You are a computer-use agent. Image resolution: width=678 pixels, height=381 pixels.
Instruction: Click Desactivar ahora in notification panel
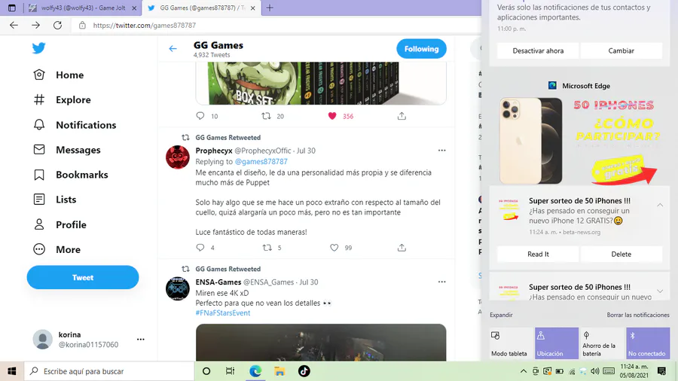point(538,50)
